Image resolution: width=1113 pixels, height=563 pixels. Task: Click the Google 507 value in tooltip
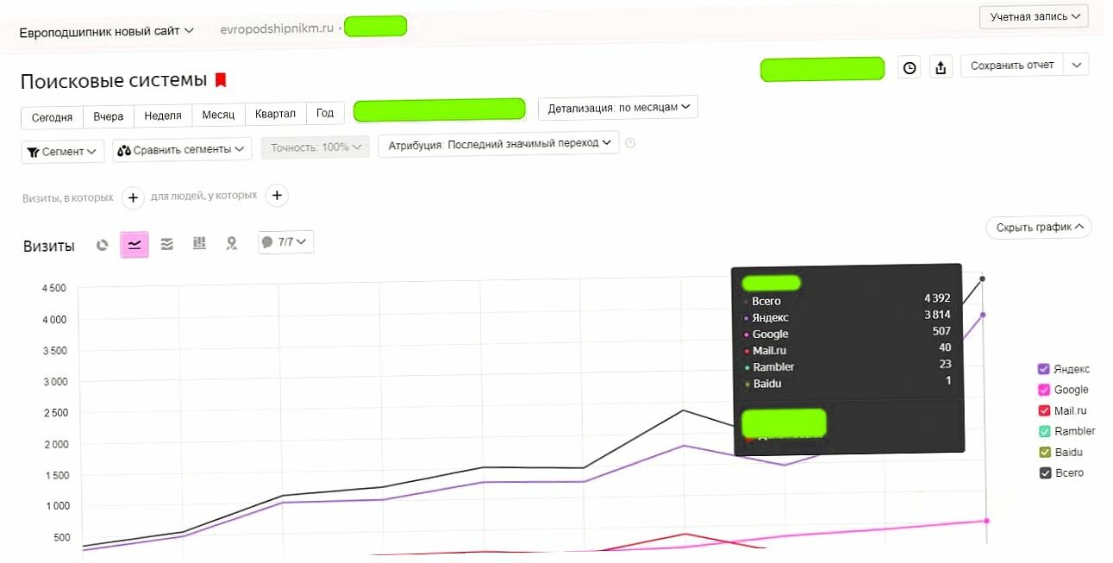click(941, 331)
